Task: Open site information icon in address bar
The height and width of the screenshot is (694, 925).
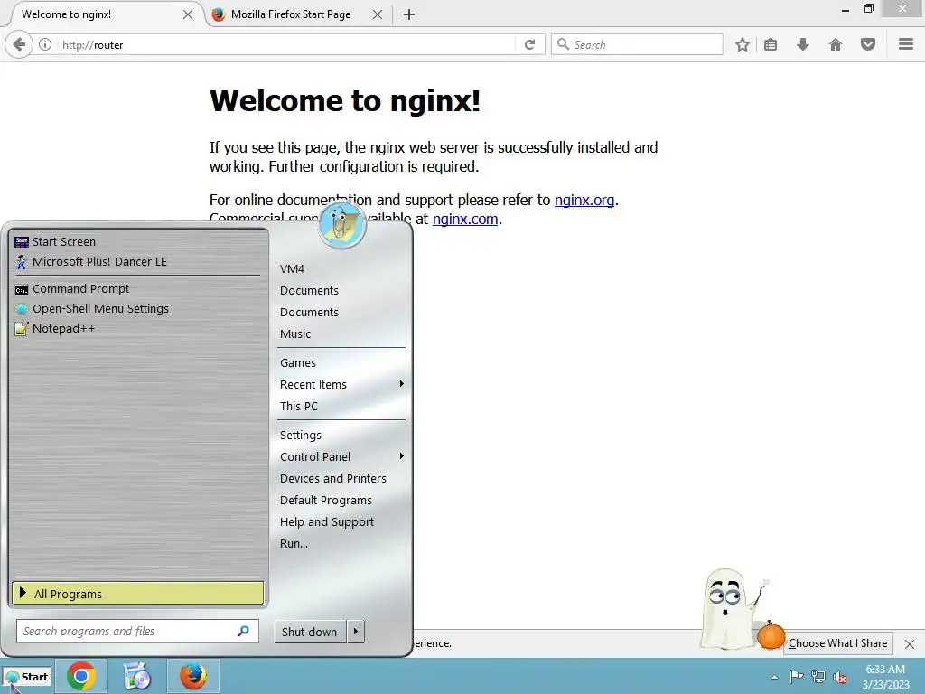Action: [45, 44]
